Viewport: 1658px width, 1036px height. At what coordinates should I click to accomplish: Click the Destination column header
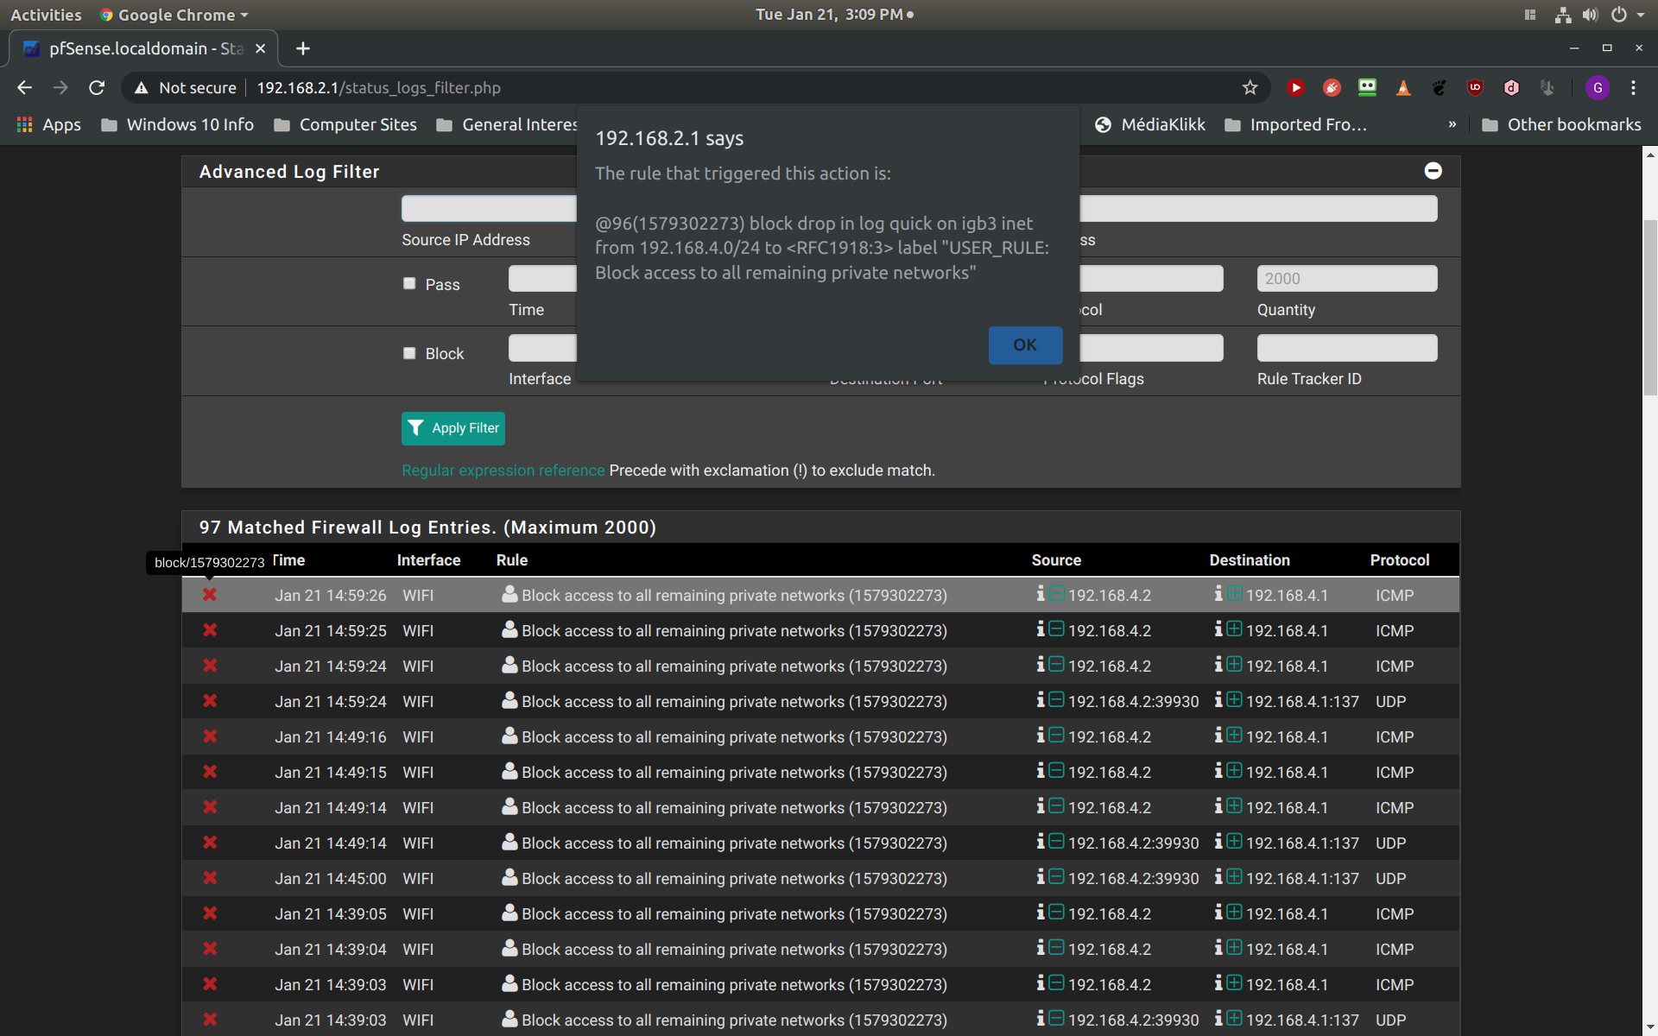click(1250, 560)
